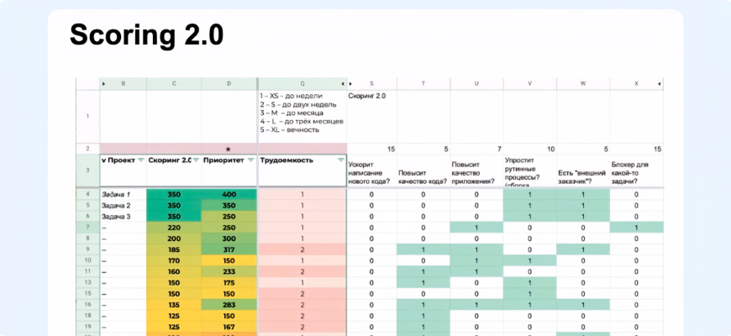Click the legend cell listing XS to XL sizes
This screenshot has width=731, height=336.
click(x=302, y=114)
